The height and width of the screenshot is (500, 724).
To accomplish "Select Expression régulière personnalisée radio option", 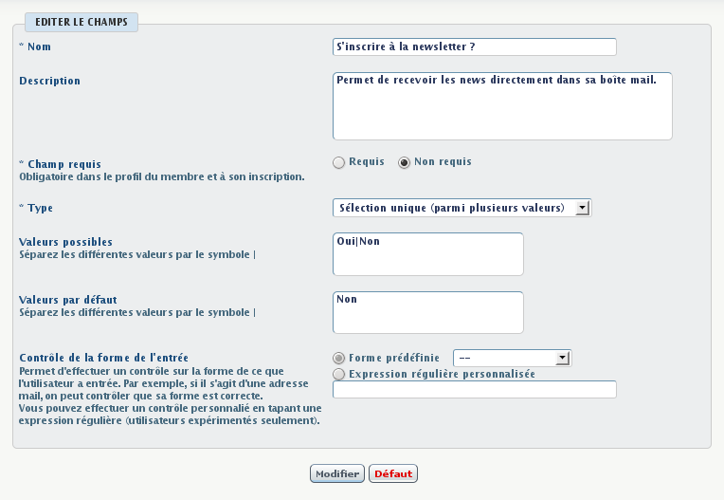I will (x=339, y=375).
